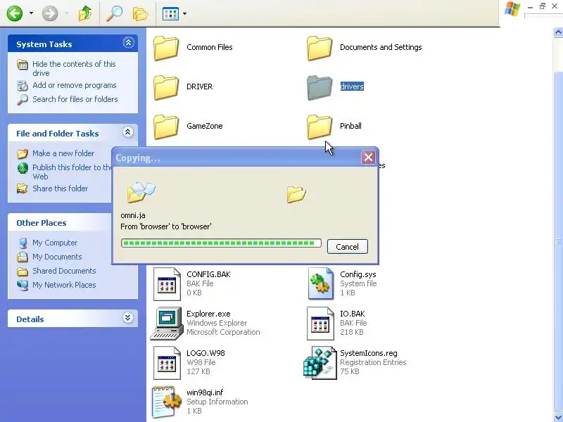Click the Search for files magnifier icon
This screenshot has height=422, width=563.
pos(23,100)
